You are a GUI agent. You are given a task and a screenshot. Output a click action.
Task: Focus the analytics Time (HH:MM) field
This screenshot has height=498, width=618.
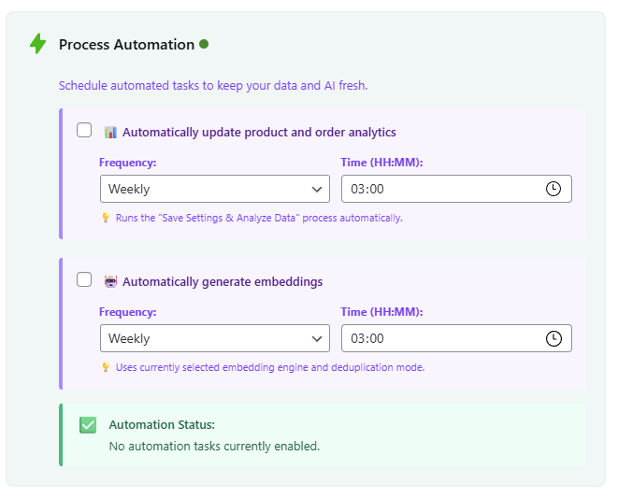pyautogui.click(x=439, y=189)
